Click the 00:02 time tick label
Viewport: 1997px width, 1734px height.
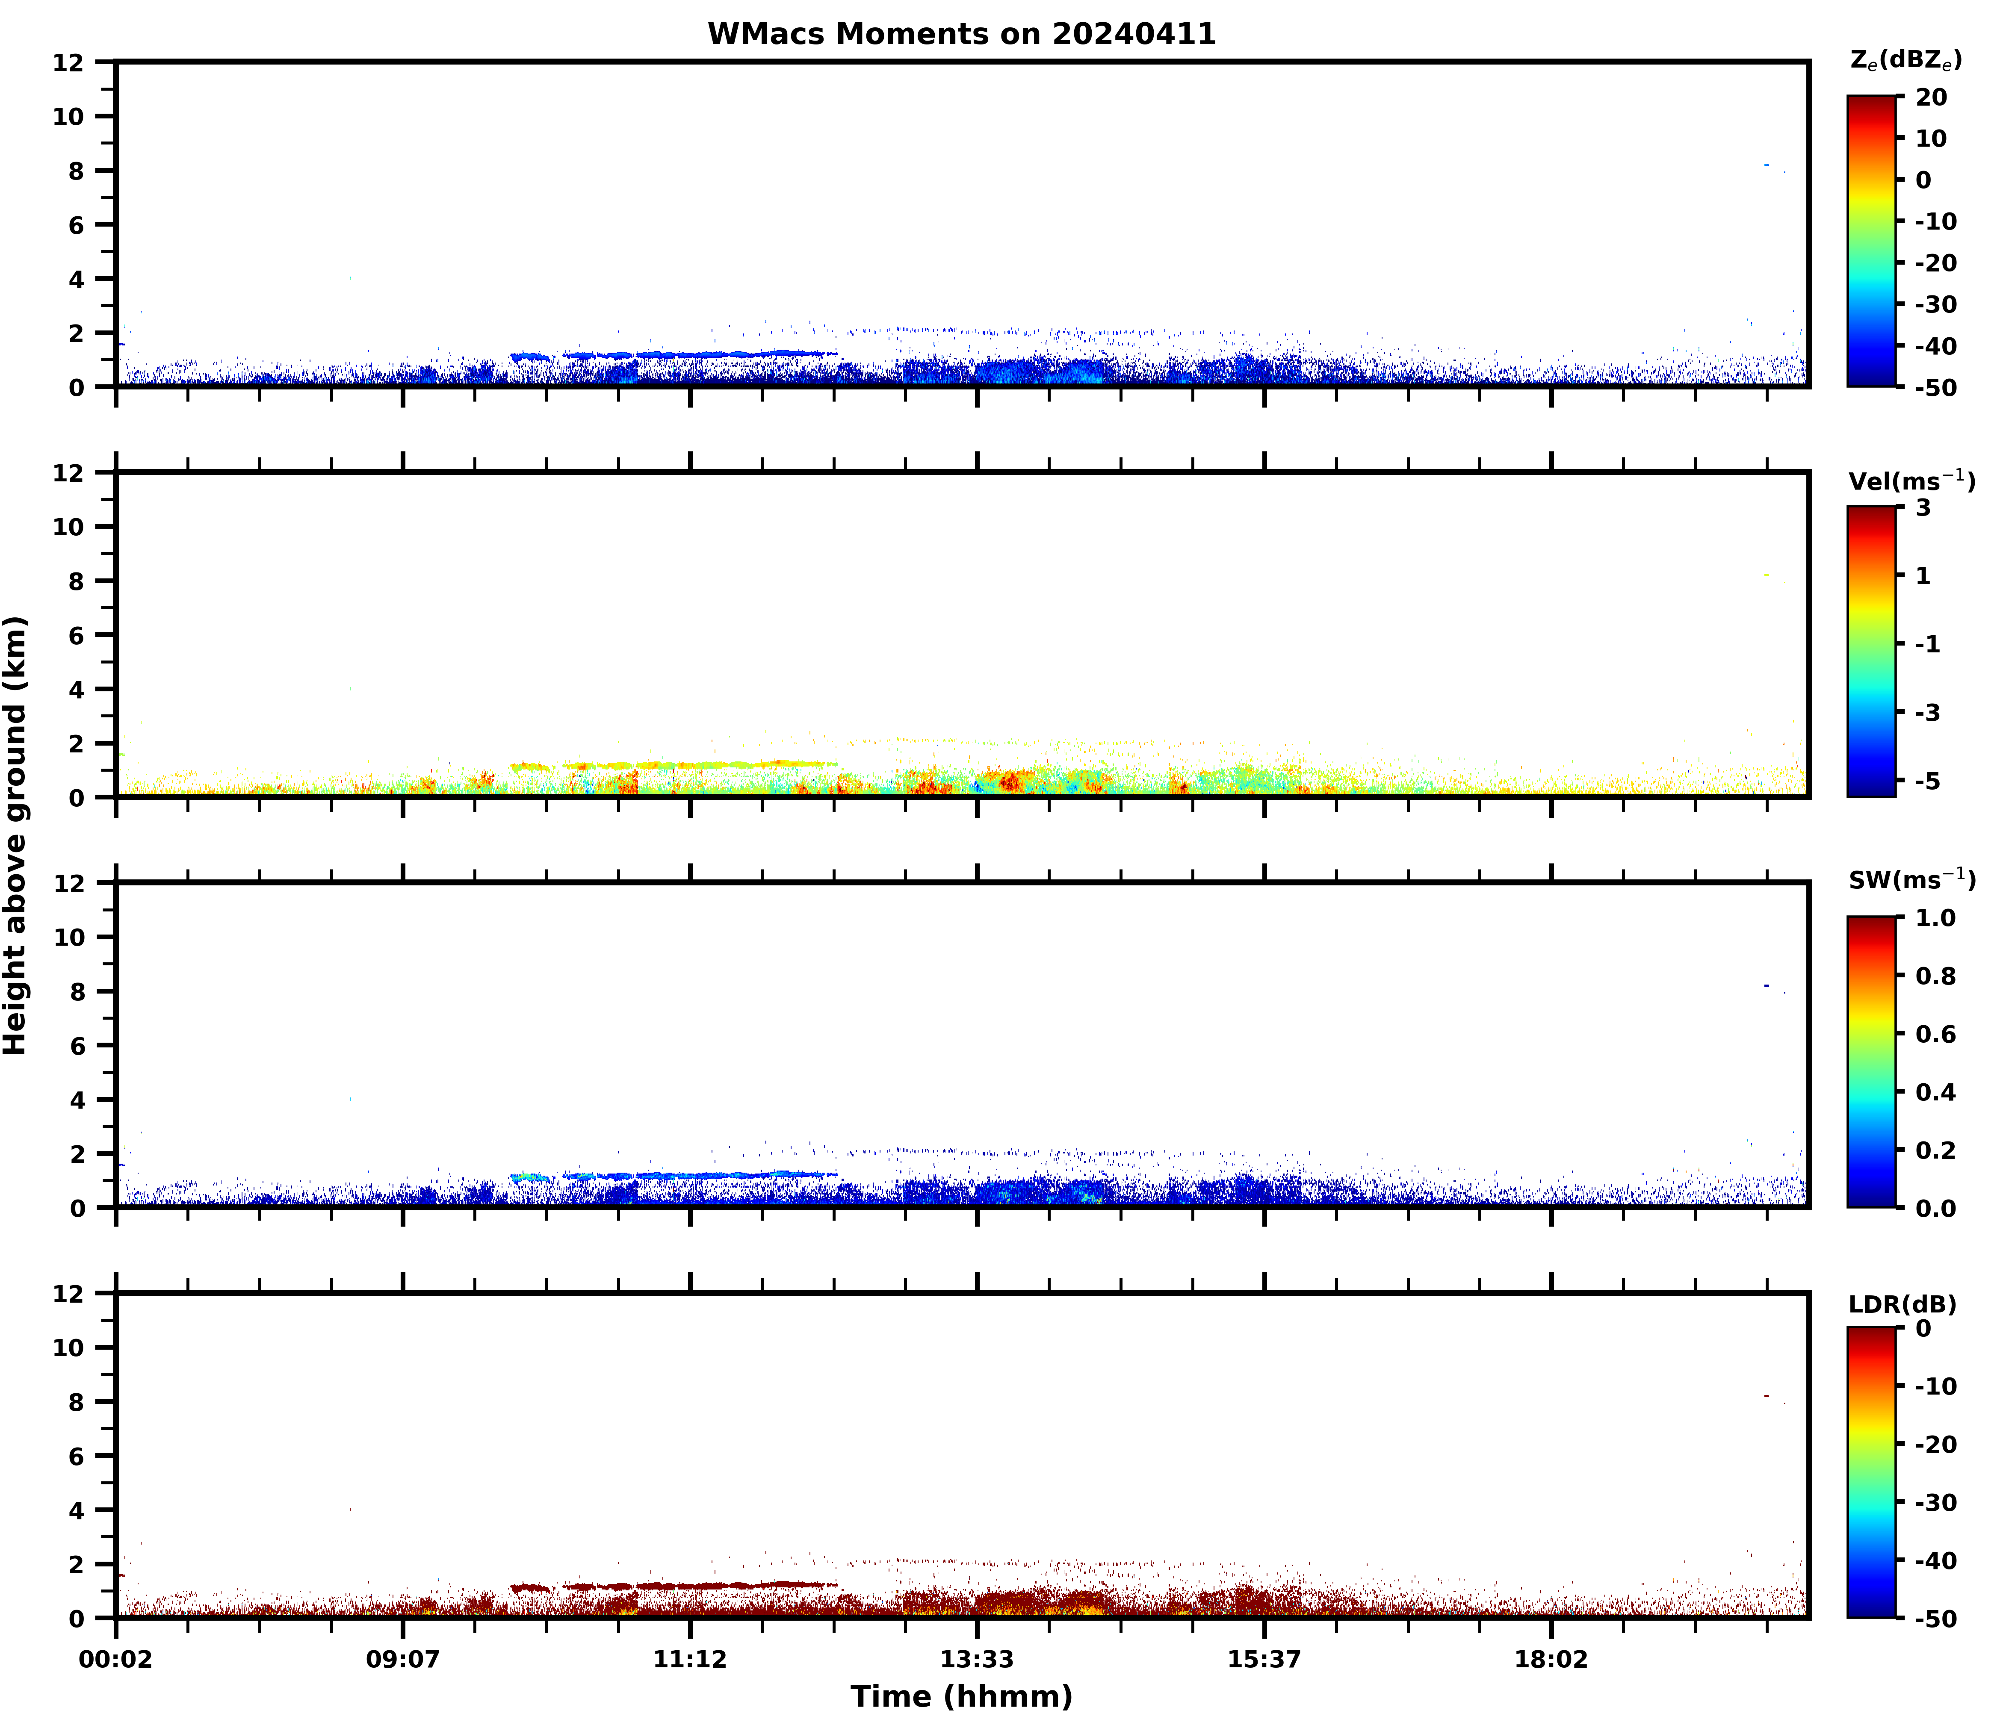(x=116, y=1660)
